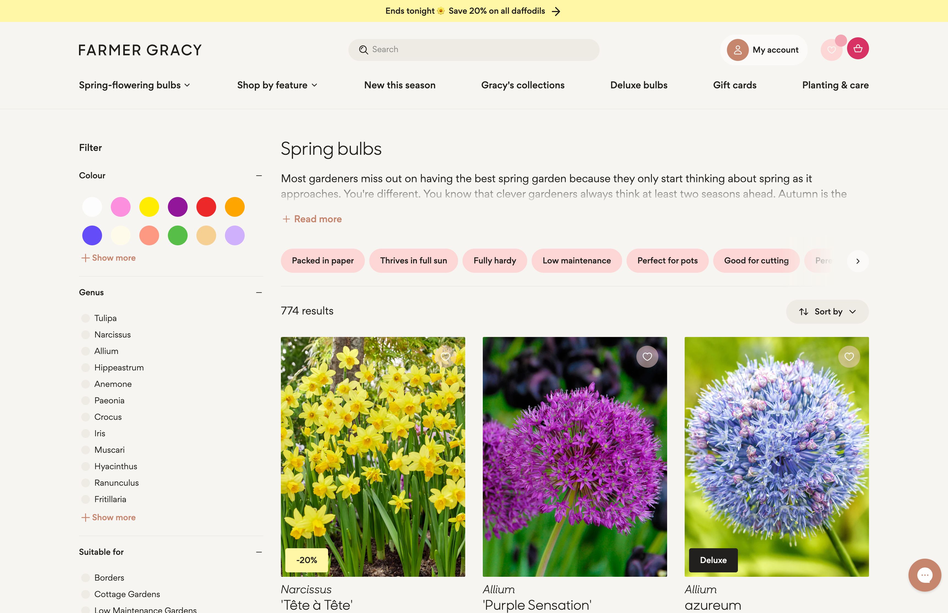
Task: Expand Spring-flowering bulbs menu
Action: tap(134, 85)
